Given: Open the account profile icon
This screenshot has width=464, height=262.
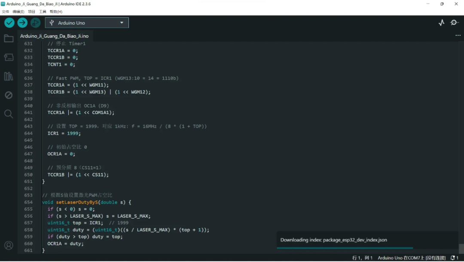Looking at the screenshot, I should (x=9, y=246).
